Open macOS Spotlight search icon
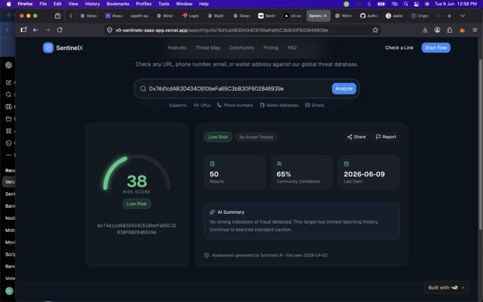Viewport: 483px width, 302px height. click(x=406, y=4)
